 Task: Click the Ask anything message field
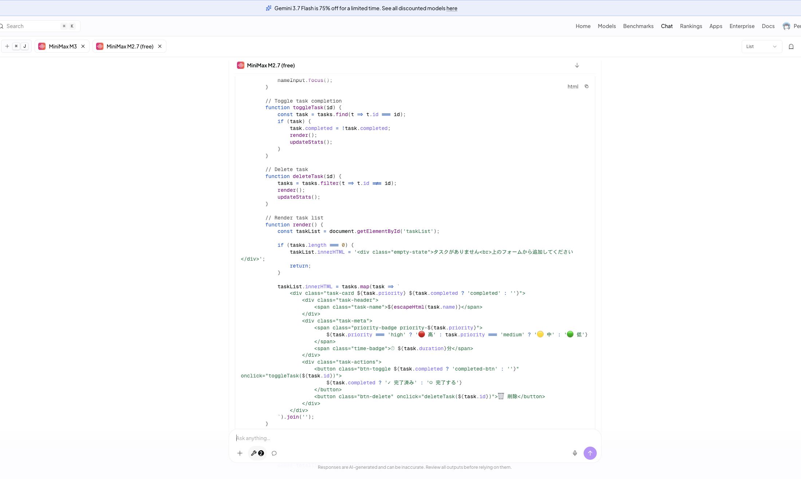tap(414, 438)
